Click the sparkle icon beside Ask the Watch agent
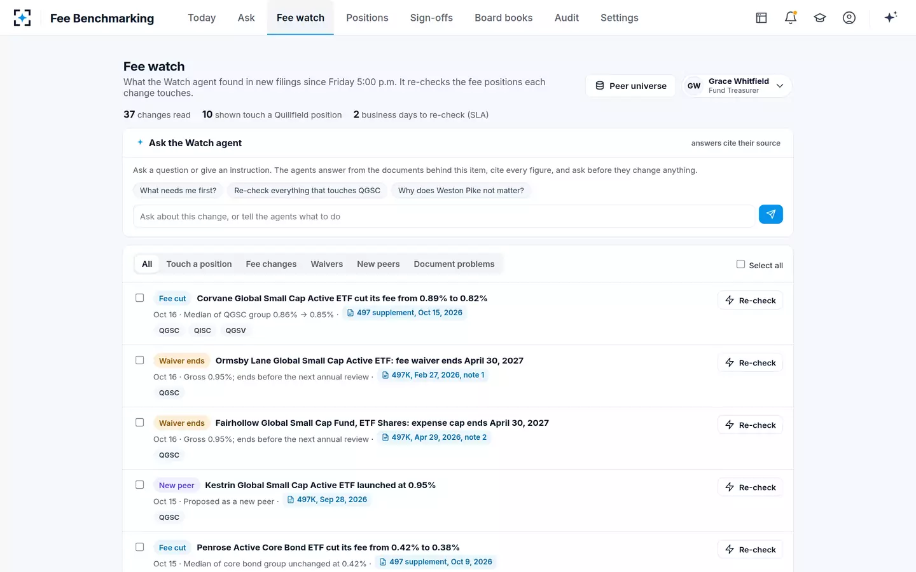The image size is (916, 572). [x=140, y=142]
